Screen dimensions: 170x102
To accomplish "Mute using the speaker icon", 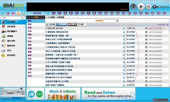I will pyautogui.click(x=154, y=7).
